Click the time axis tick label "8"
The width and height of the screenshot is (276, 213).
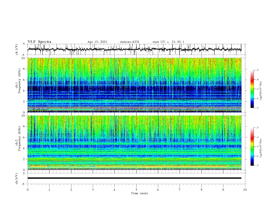pyautogui.click(x=201, y=190)
